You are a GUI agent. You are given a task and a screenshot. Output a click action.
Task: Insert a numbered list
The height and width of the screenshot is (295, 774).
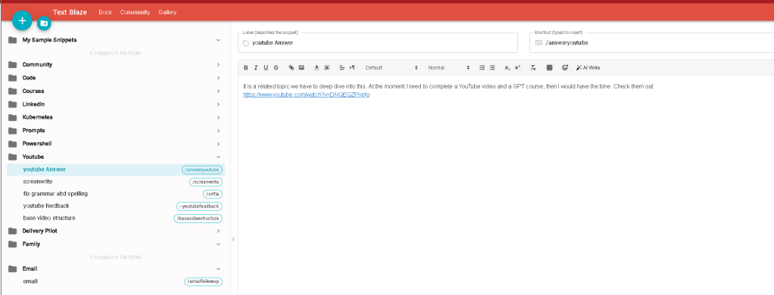[482, 67]
